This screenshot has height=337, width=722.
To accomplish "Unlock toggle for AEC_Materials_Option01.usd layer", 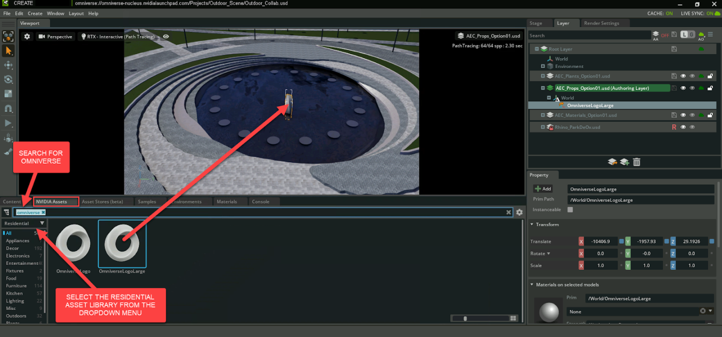I will [x=710, y=115].
